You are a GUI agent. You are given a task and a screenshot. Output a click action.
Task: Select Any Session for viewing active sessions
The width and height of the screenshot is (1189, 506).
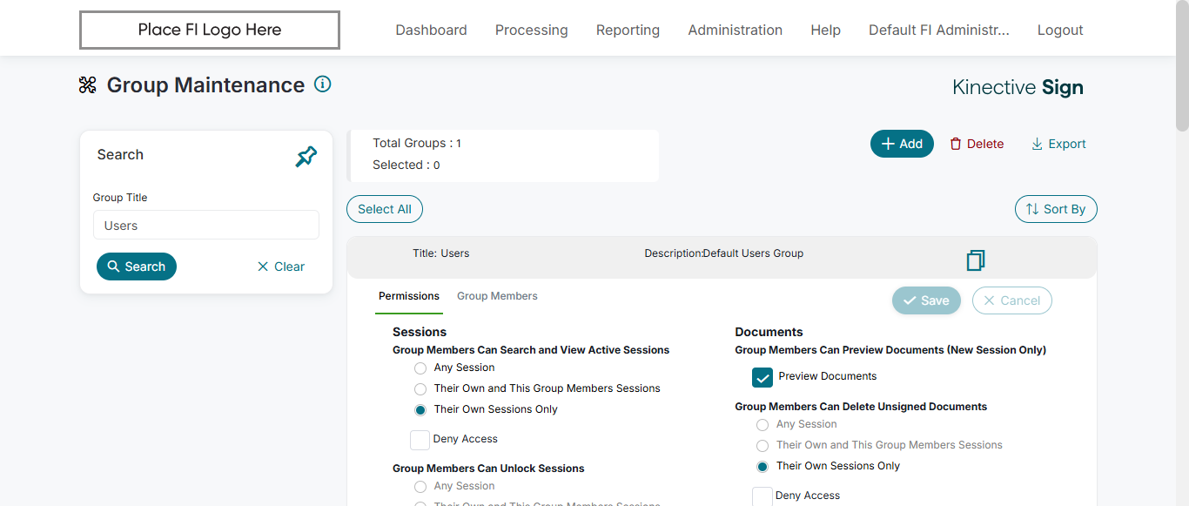[x=420, y=368]
